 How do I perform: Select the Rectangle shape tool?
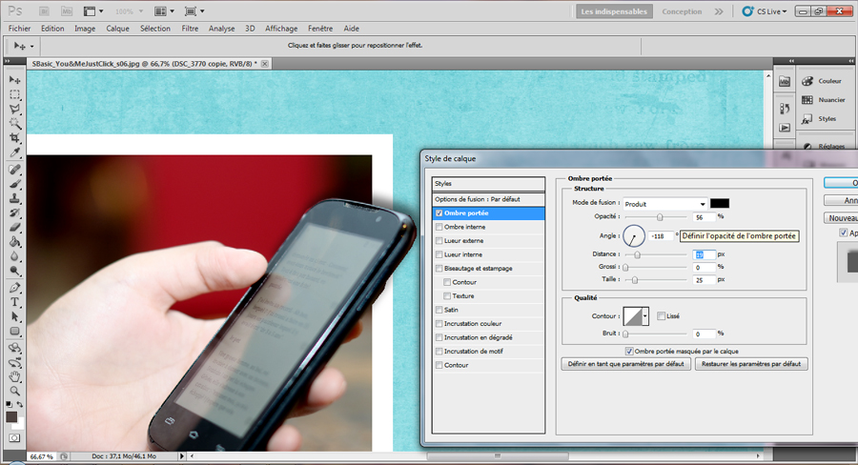pos(14,331)
